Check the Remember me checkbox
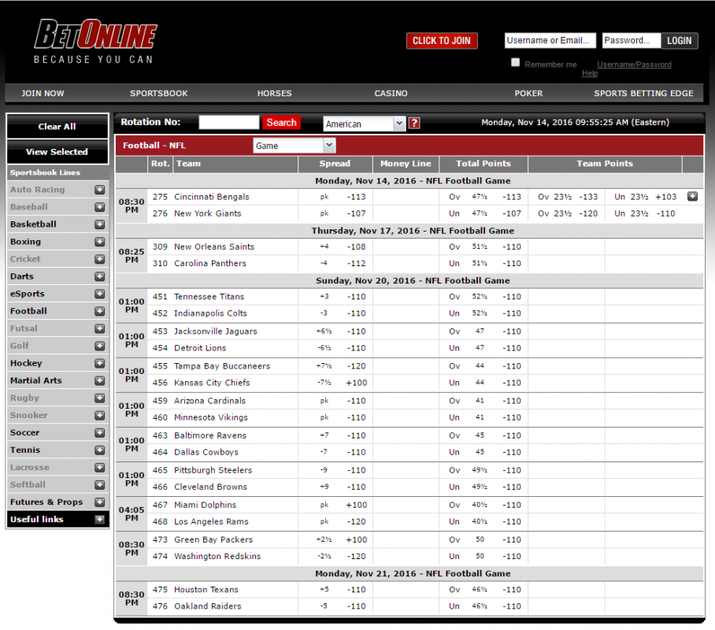The image size is (715, 630). (x=515, y=62)
